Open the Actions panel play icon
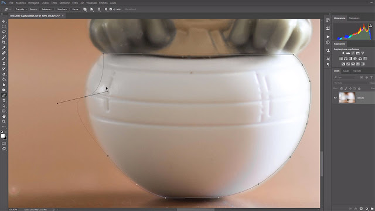This screenshot has height=211, width=375. point(328,37)
